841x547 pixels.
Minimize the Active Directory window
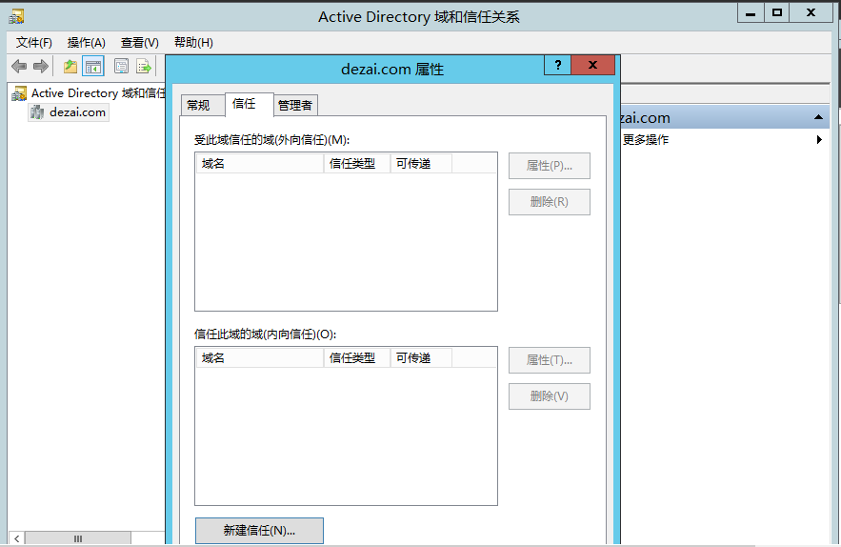pyautogui.click(x=751, y=13)
